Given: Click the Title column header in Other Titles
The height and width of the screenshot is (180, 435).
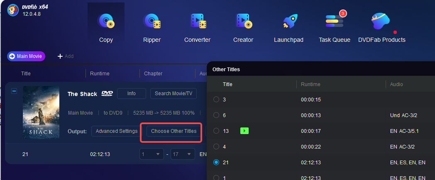Looking at the screenshot, I should [x=227, y=84].
